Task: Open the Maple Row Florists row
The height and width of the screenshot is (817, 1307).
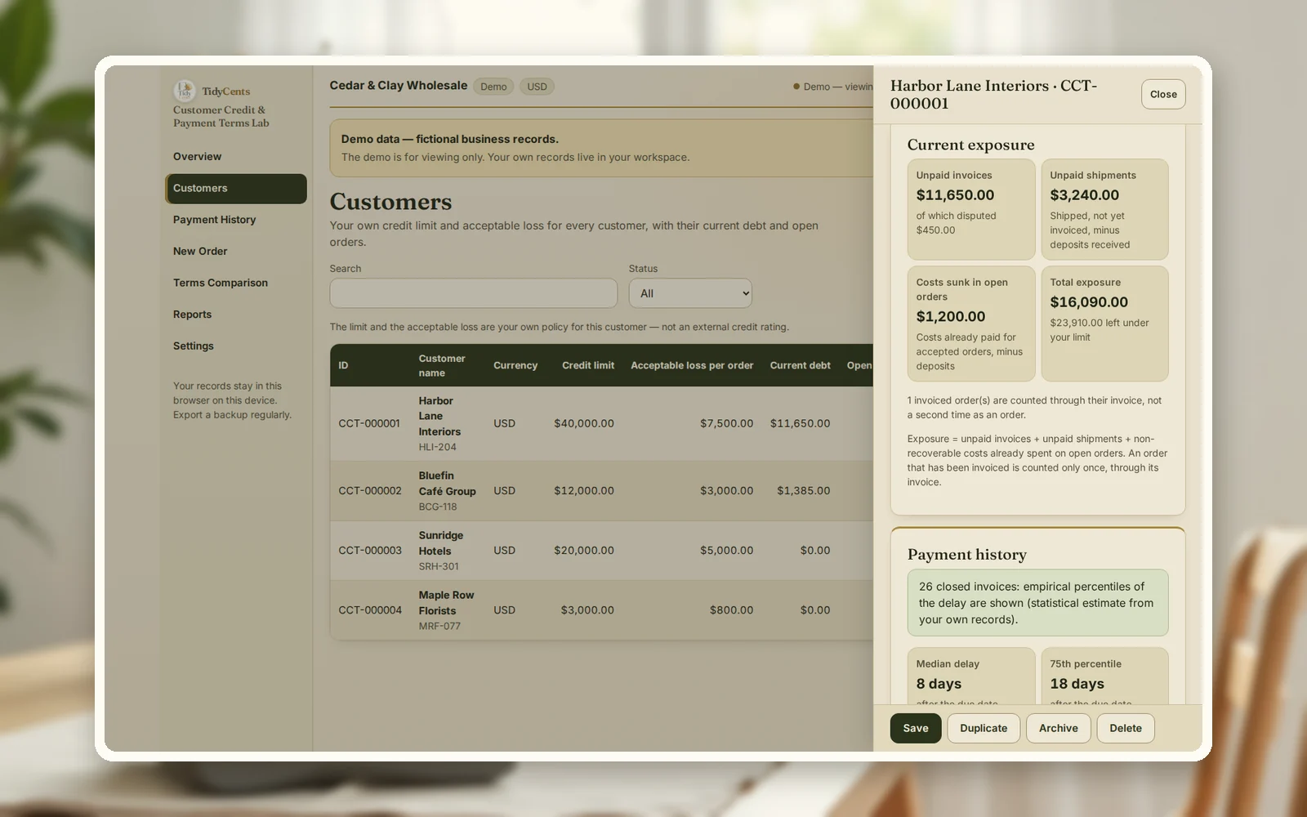Action: 601,610
